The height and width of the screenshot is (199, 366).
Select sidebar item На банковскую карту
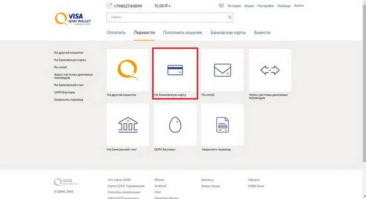(x=70, y=60)
